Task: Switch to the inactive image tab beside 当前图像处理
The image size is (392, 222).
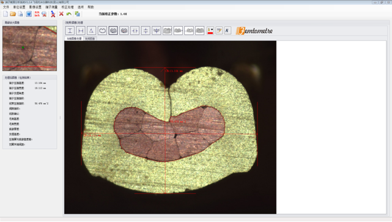Action: tap(90, 39)
